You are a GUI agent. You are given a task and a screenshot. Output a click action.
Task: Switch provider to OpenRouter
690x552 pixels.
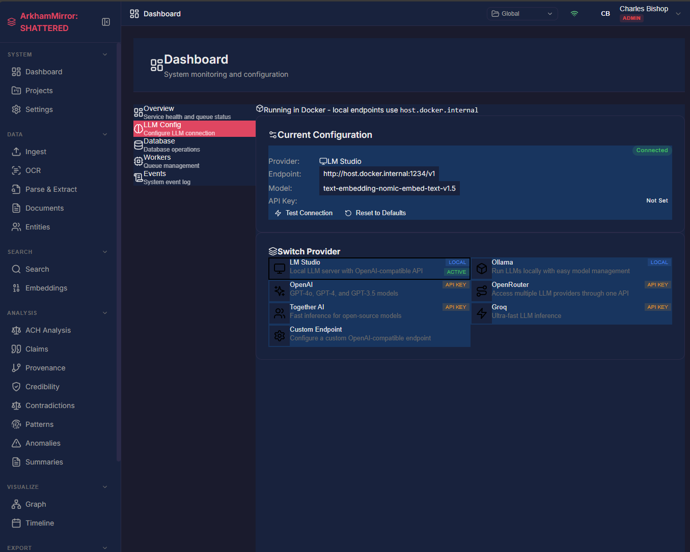coord(571,291)
